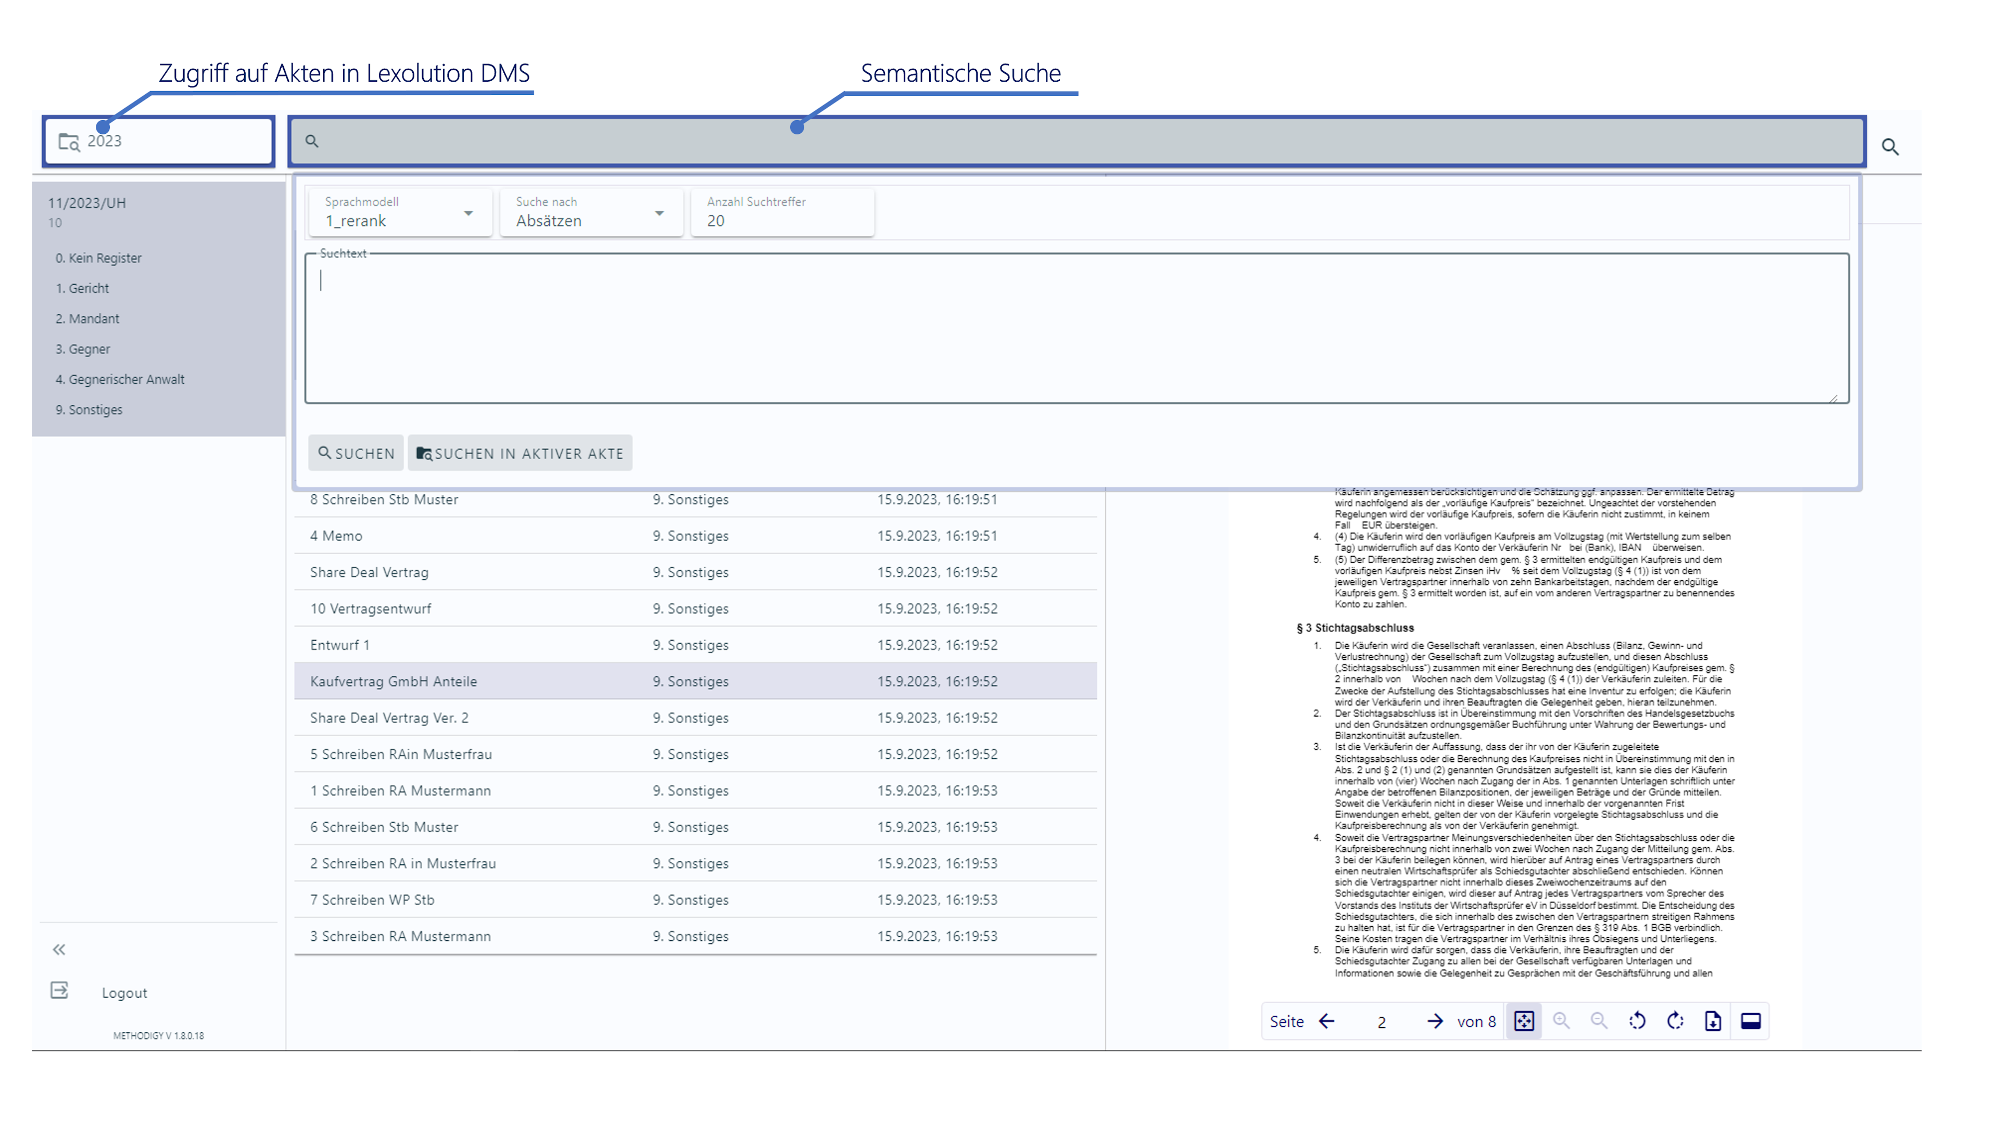This screenshot has height=1124, width=1999.
Task: Open the 9. Sonstiges register in sidebar
Action: (89, 410)
